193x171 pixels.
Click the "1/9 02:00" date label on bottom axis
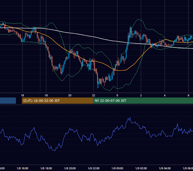141,168
